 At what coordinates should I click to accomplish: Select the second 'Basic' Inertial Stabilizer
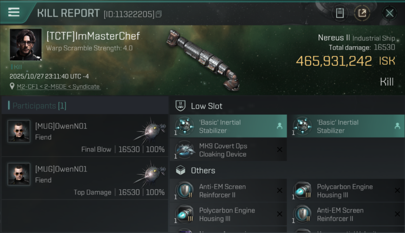coord(346,126)
